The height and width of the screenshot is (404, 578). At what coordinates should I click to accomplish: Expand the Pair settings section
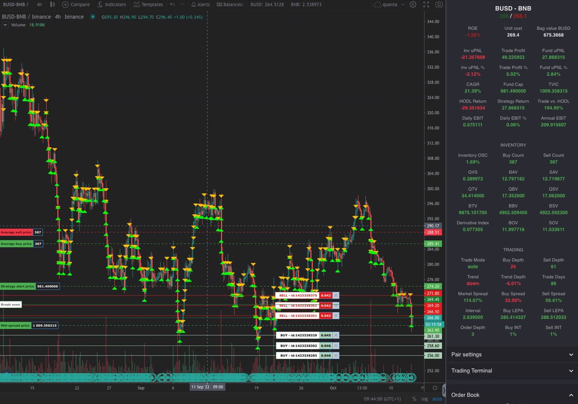coord(512,355)
